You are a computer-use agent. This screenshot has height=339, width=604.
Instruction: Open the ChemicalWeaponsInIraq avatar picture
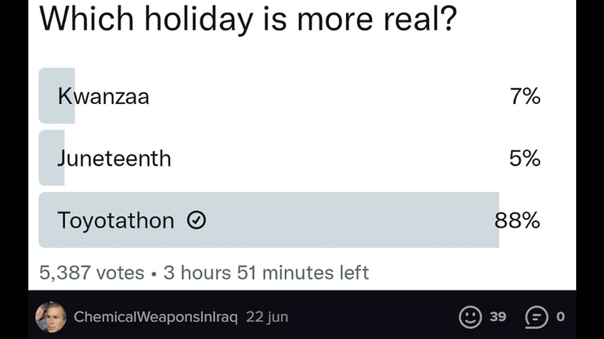51,317
